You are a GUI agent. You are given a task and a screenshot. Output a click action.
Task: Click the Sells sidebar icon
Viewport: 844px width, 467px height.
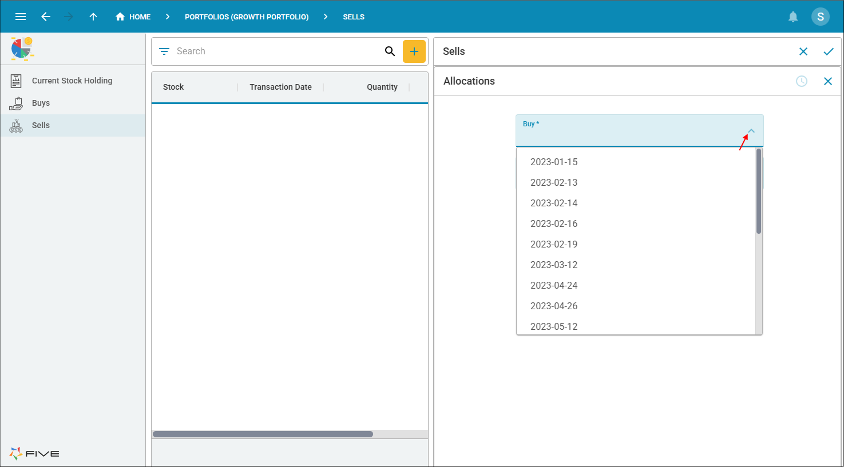(x=16, y=126)
